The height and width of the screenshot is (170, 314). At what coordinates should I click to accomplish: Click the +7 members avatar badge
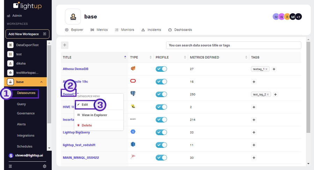coord(298,17)
